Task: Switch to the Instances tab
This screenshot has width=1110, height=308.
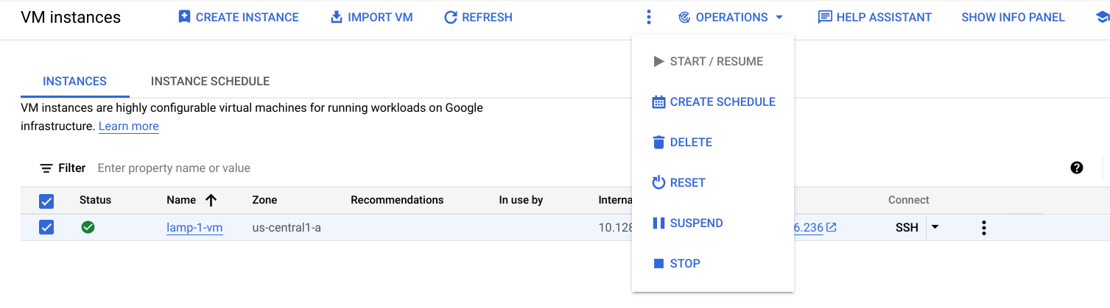Action: (x=74, y=82)
